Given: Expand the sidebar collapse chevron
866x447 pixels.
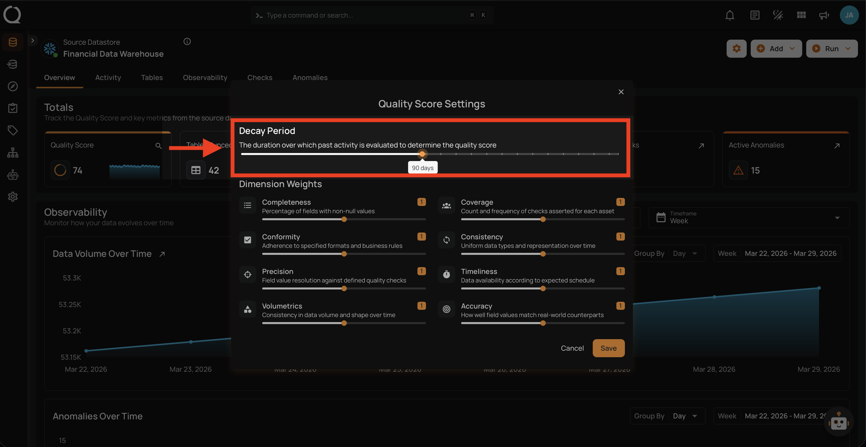Looking at the screenshot, I should (33, 41).
